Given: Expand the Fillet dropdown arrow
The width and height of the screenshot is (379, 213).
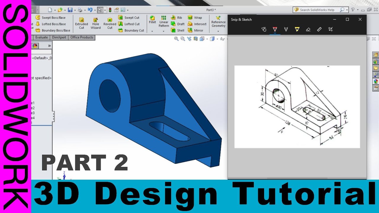Looking at the screenshot, I should [152, 31].
